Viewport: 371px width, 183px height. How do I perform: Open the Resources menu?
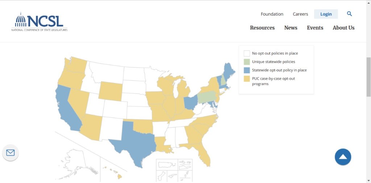(262, 28)
